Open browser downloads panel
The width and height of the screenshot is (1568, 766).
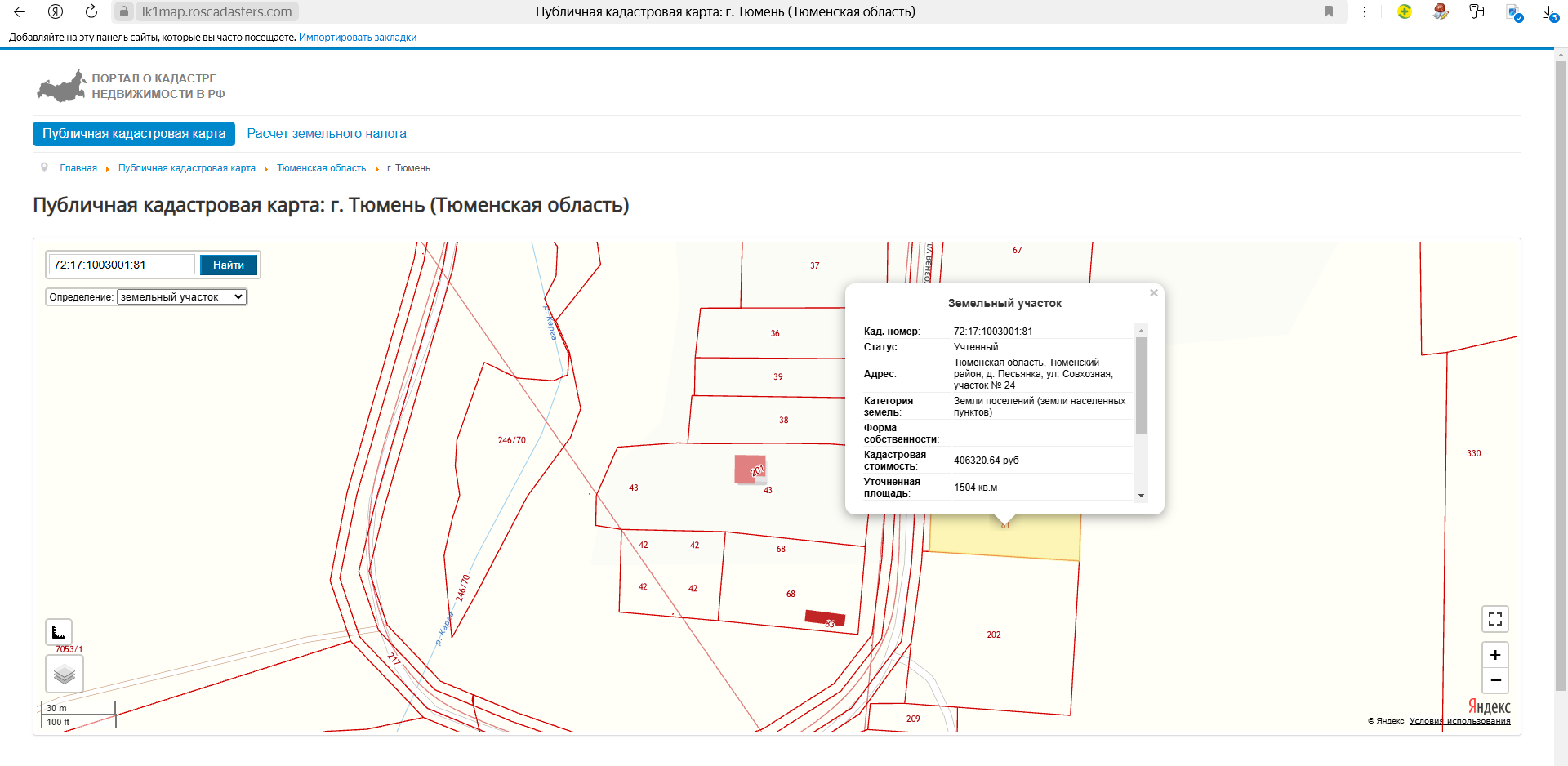click(1548, 12)
